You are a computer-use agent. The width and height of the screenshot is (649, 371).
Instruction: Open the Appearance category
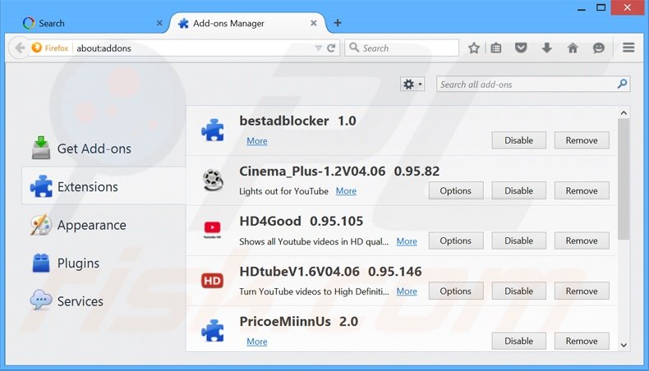(104, 225)
